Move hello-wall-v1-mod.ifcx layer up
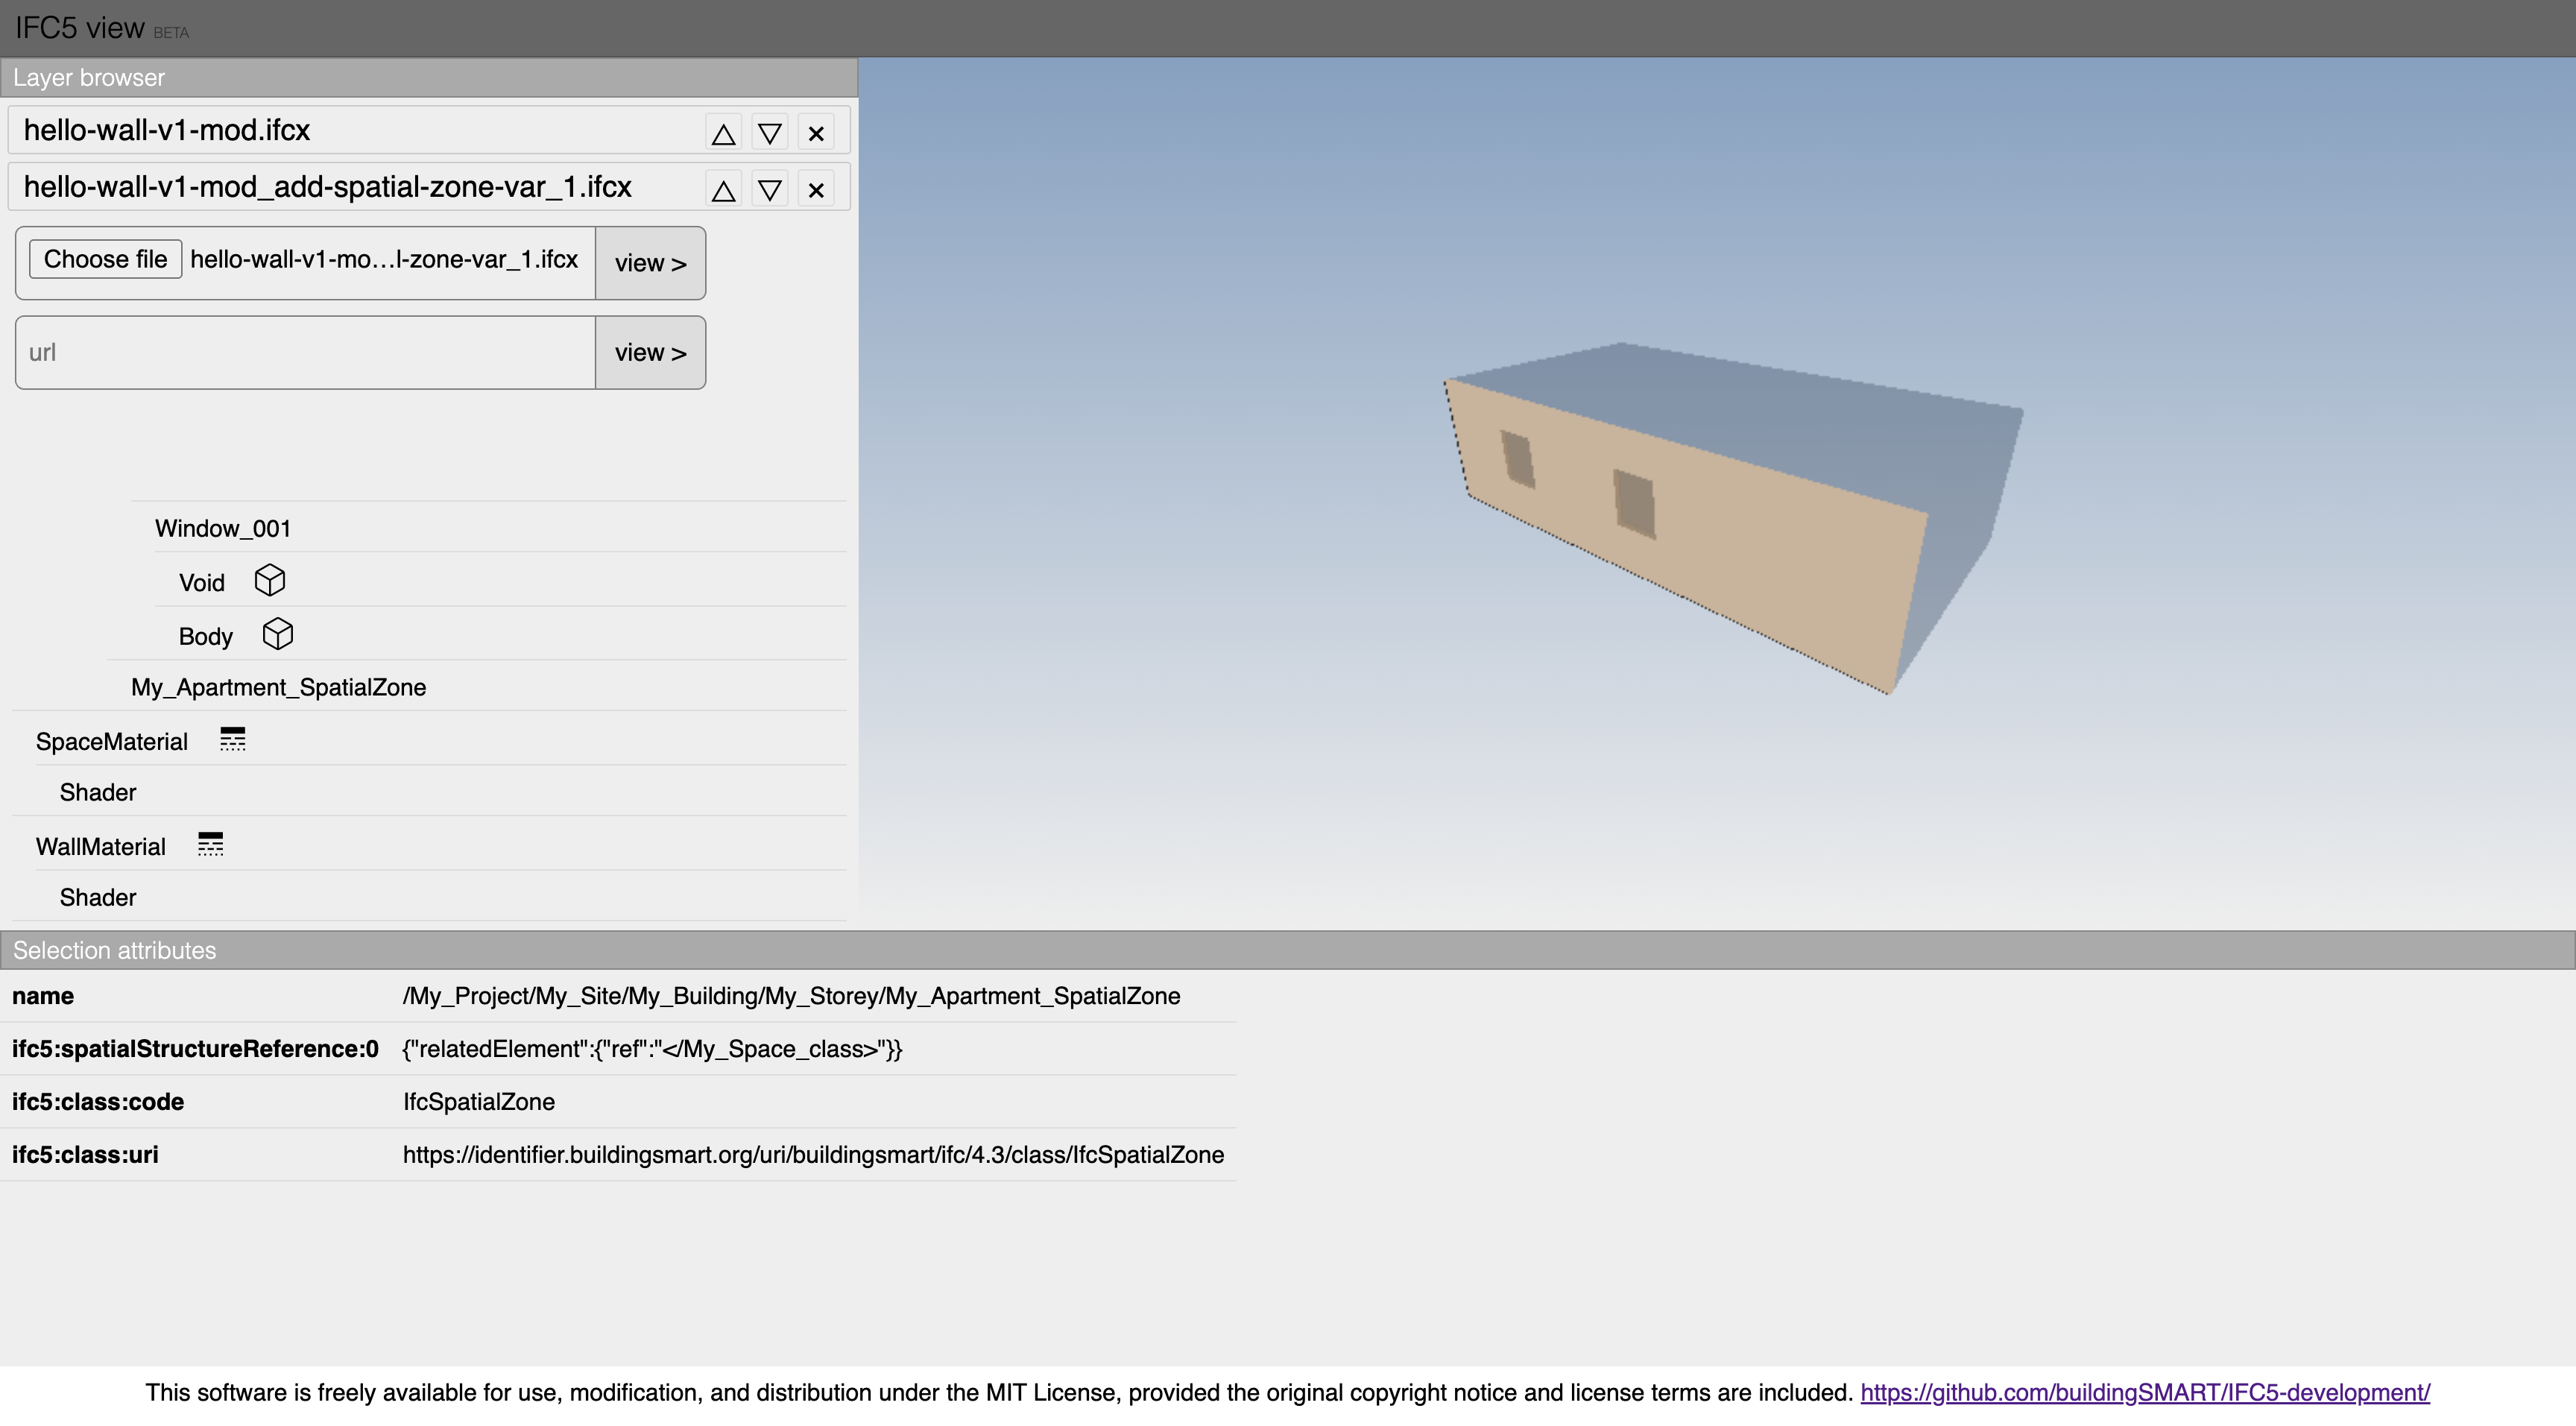The image size is (2576, 1426). (723, 132)
